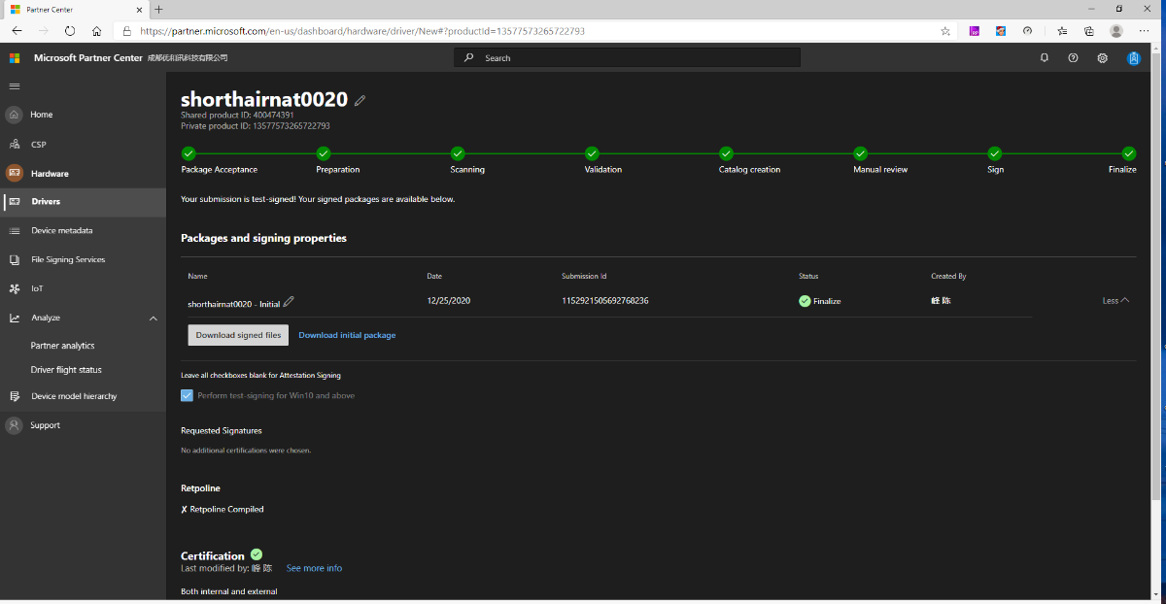The height and width of the screenshot is (604, 1166).
Task: Open Driver flight status
Action: point(66,370)
